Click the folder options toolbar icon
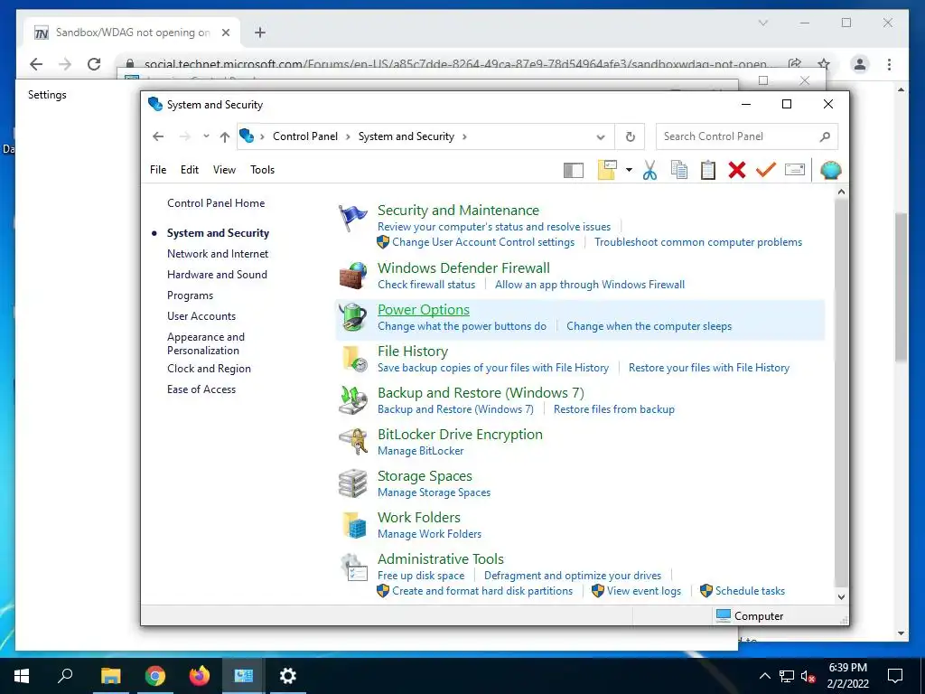Image resolution: width=925 pixels, height=694 pixels. [x=607, y=170]
